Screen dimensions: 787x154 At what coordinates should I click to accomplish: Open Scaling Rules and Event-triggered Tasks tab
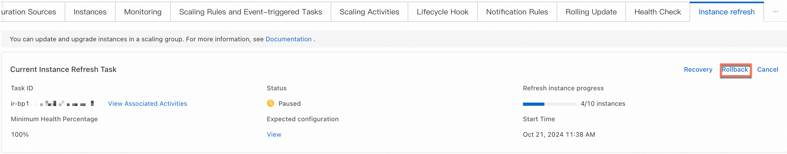250,12
